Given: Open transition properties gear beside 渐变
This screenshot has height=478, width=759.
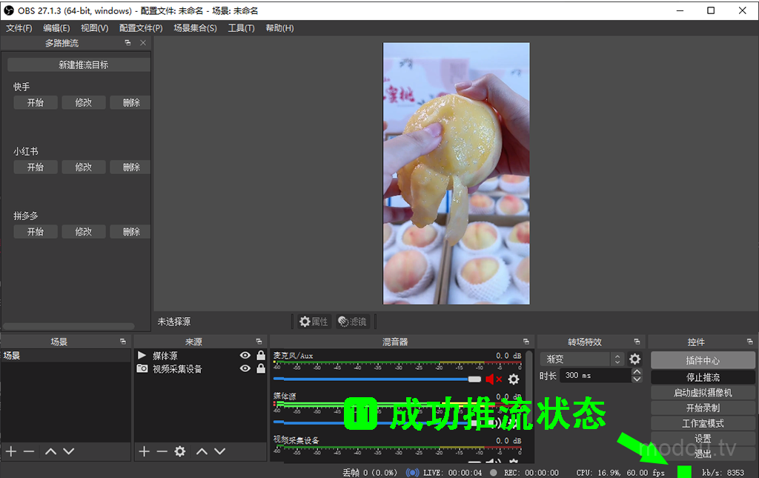Looking at the screenshot, I should tap(634, 359).
